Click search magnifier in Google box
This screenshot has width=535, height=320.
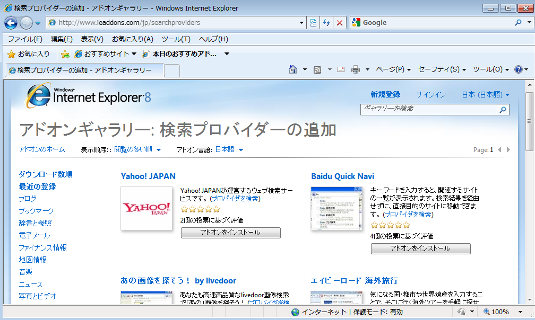[x=518, y=23]
